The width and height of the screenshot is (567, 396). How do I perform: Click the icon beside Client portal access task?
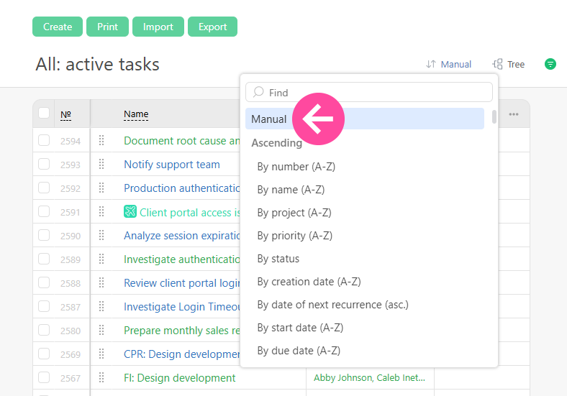pos(130,212)
